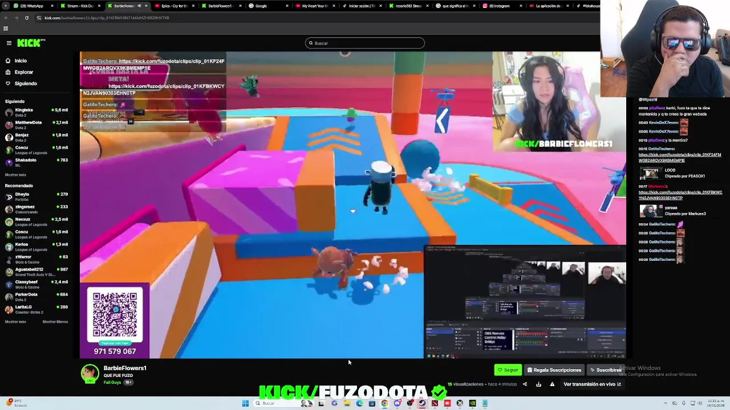Viewport: 730px width, 410px height.
Task: Click the browser reload button
Action: 26,18
